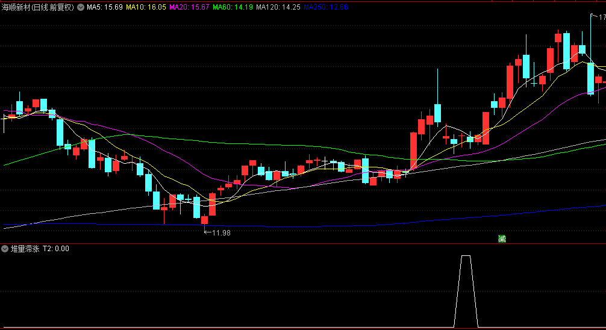Click the 堆里滞涨 indicator name
This screenshot has height=330, width=606.
25,249
